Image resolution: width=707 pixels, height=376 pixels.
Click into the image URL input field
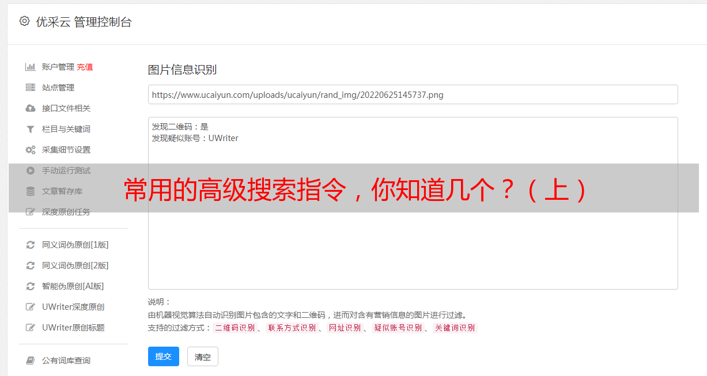click(x=413, y=94)
